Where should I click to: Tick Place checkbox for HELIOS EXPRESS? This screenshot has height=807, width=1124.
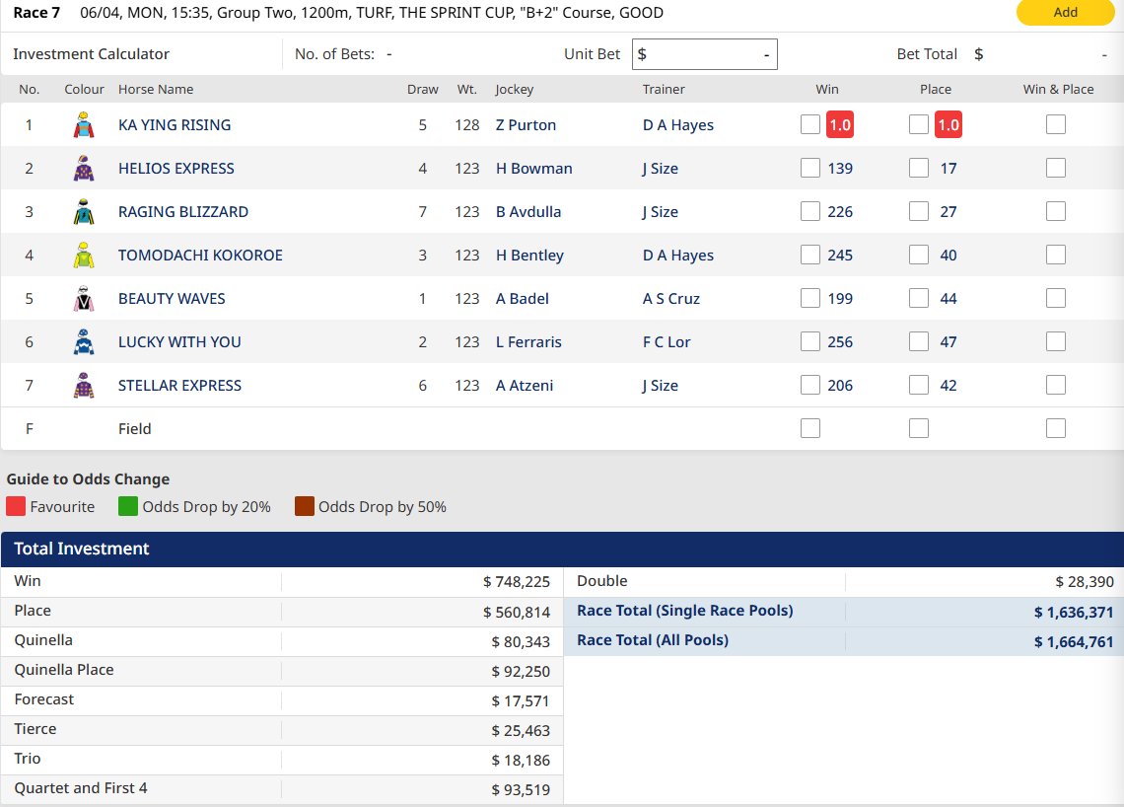pyautogui.click(x=919, y=168)
